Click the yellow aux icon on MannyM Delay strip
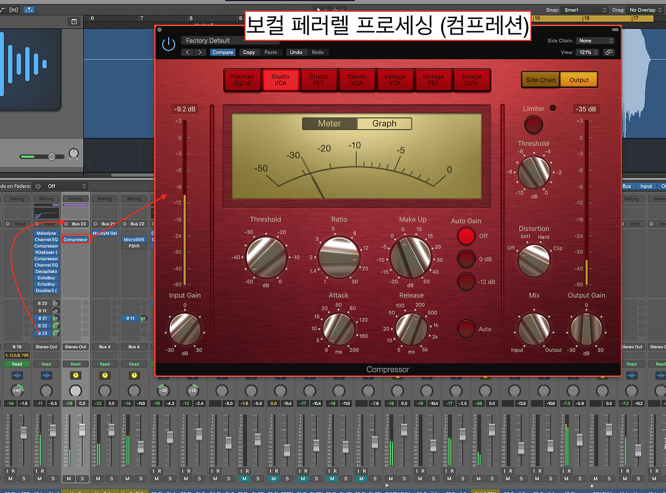The height and width of the screenshot is (493, 666). (105, 375)
